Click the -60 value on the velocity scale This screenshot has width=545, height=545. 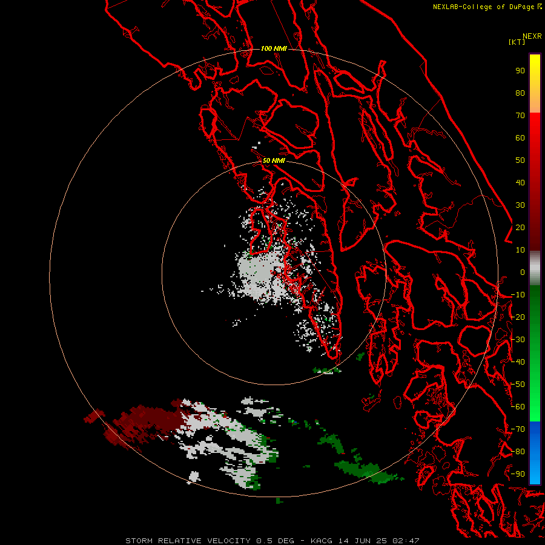click(x=518, y=407)
